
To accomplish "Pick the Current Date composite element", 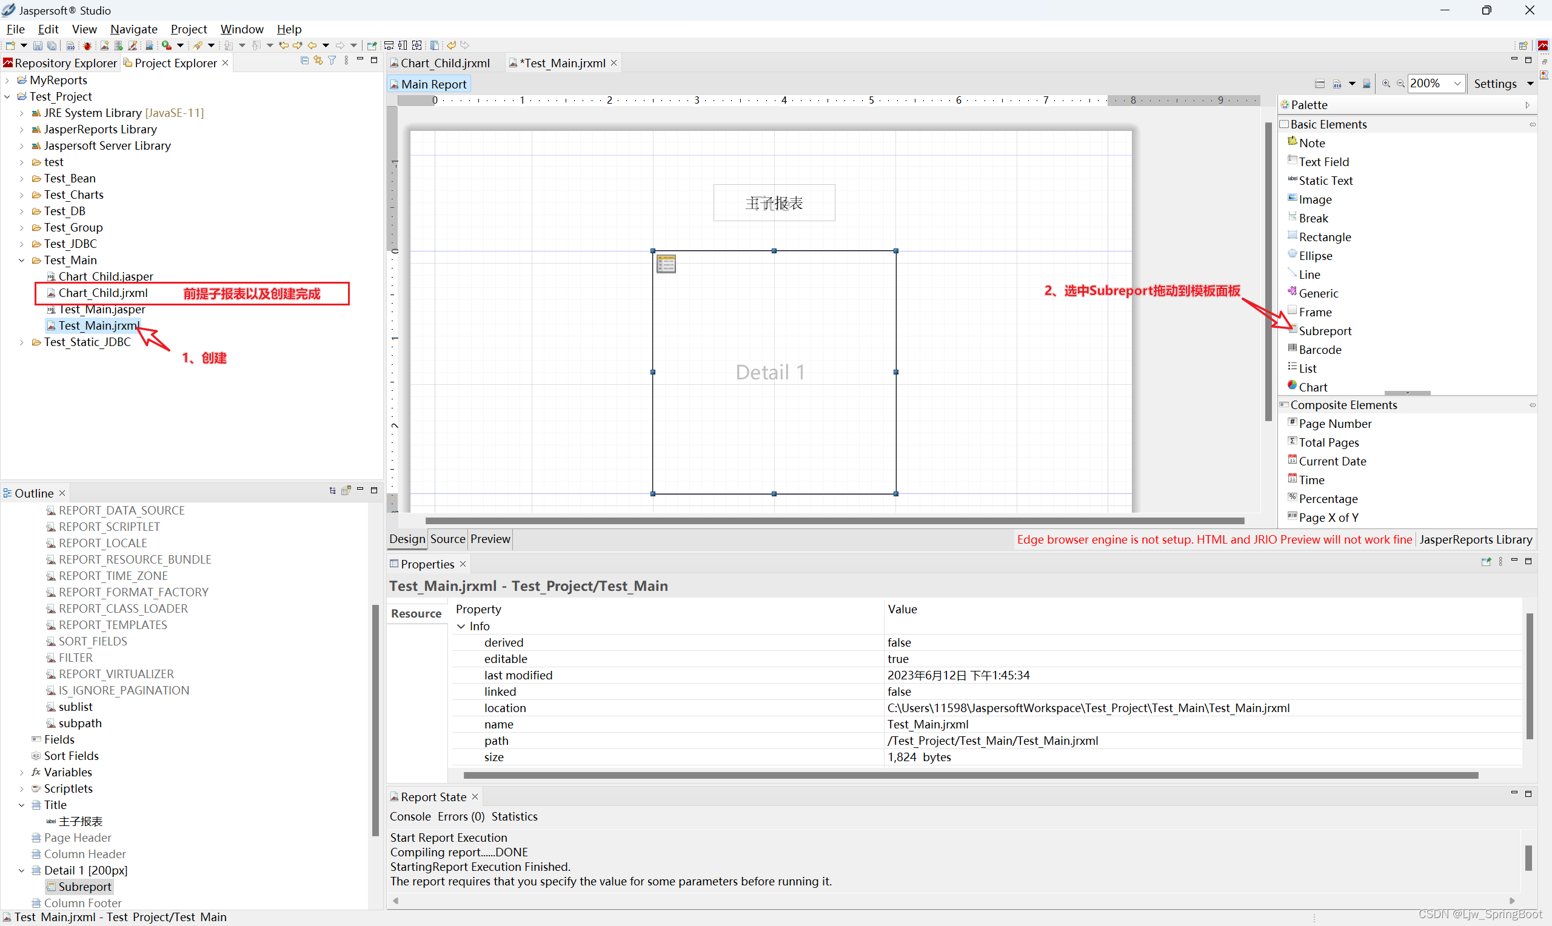I will tap(1326, 461).
